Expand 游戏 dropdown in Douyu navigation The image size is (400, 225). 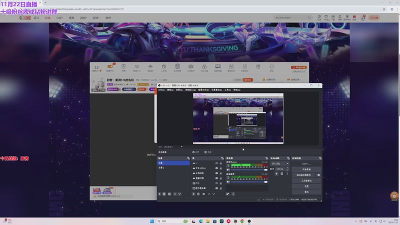coord(96,18)
